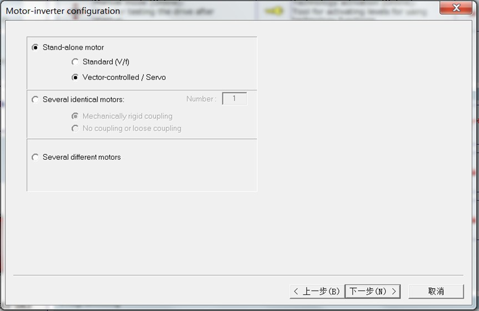Choose the Standard (V/f) radio circle
Viewport: 479px width, 311px height.
pos(75,62)
